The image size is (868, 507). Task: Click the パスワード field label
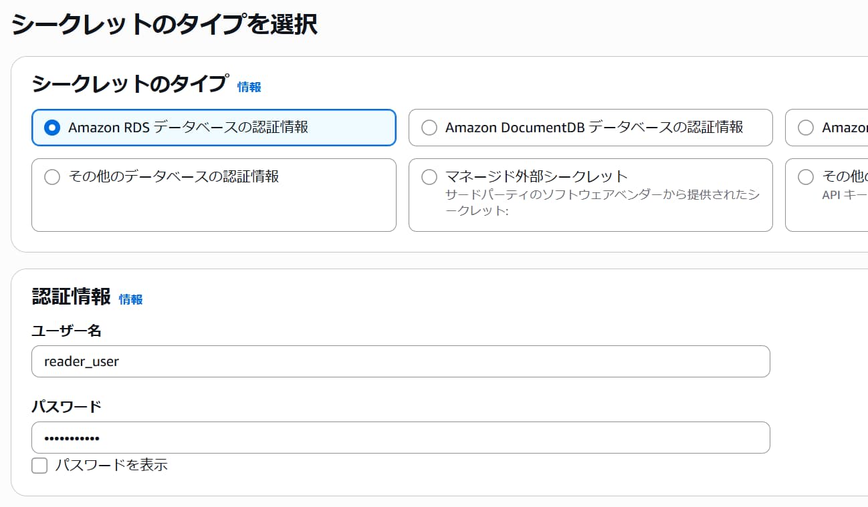(x=66, y=407)
